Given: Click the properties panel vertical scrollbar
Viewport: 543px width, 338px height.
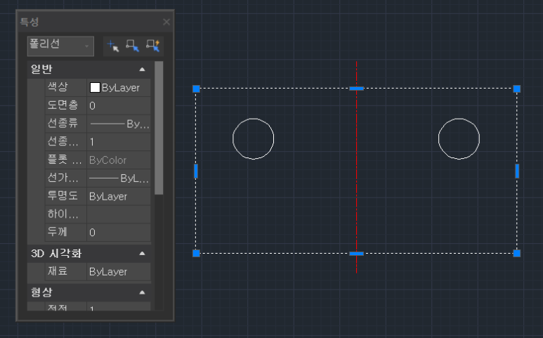Looking at the screenshot, I should pyautogui.click(x=159, y=126).
